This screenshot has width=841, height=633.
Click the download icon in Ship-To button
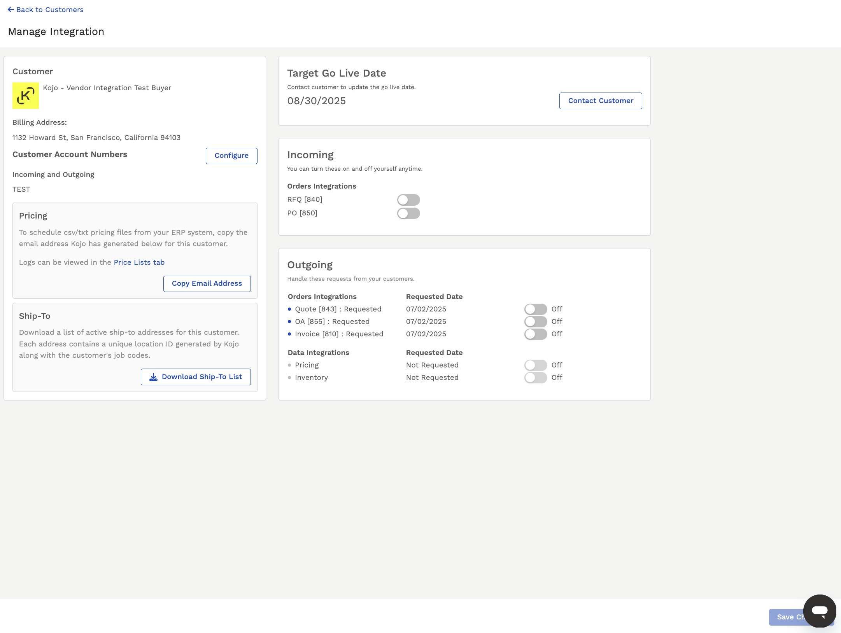click(154, 377)
